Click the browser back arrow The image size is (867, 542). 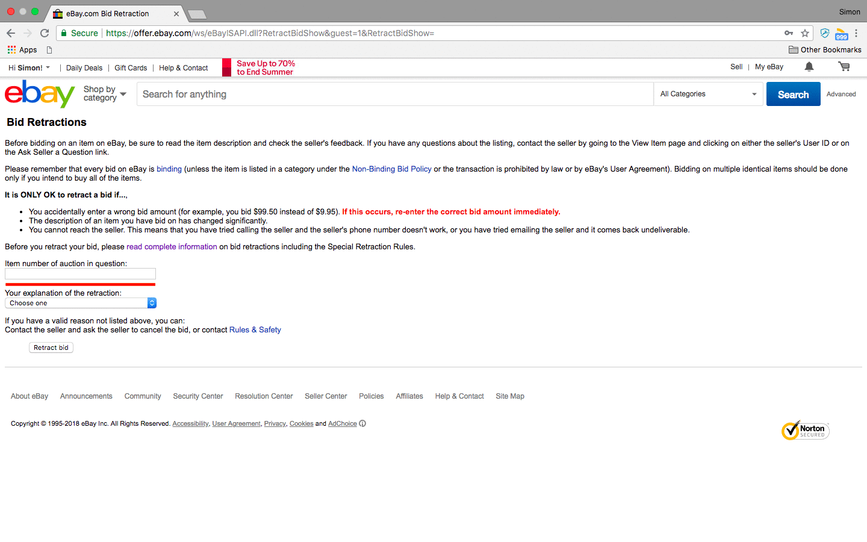click(x=11, y=33)
